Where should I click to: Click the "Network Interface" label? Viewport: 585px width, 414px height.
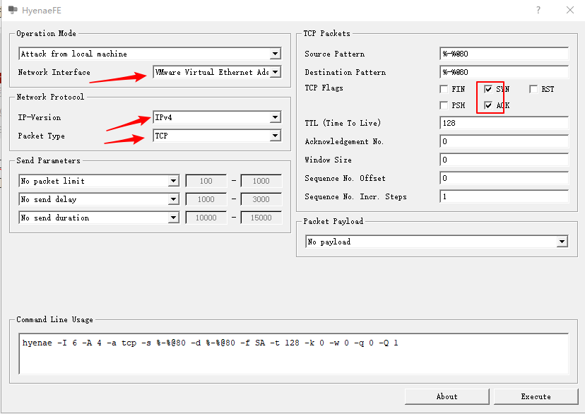point(54,72)
